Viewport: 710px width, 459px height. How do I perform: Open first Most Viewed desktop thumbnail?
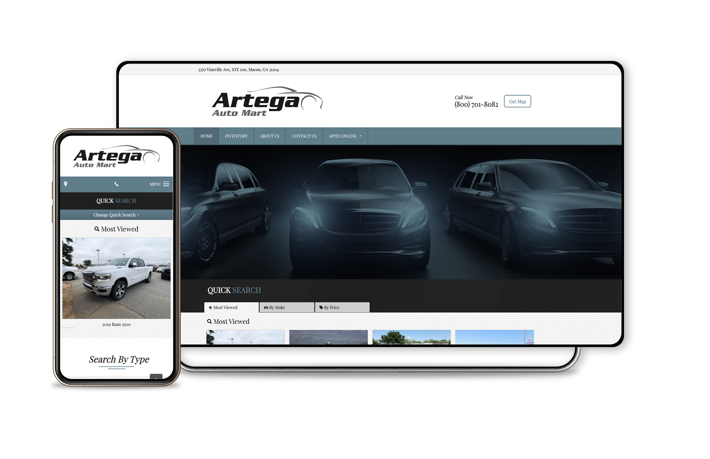246,337
